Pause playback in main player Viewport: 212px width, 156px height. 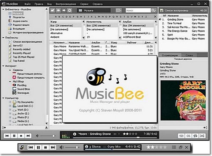pyautogui.click(x=14, y=136)
